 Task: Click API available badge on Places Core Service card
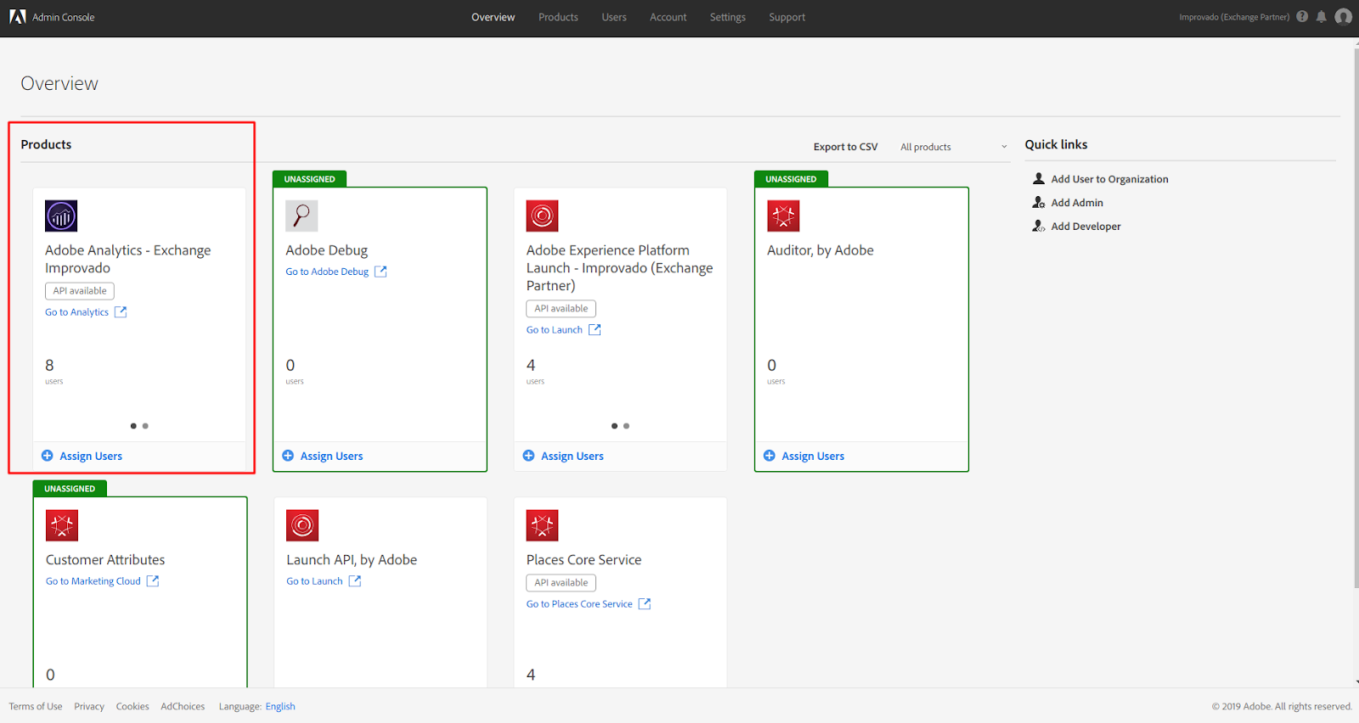pos(561,583)
